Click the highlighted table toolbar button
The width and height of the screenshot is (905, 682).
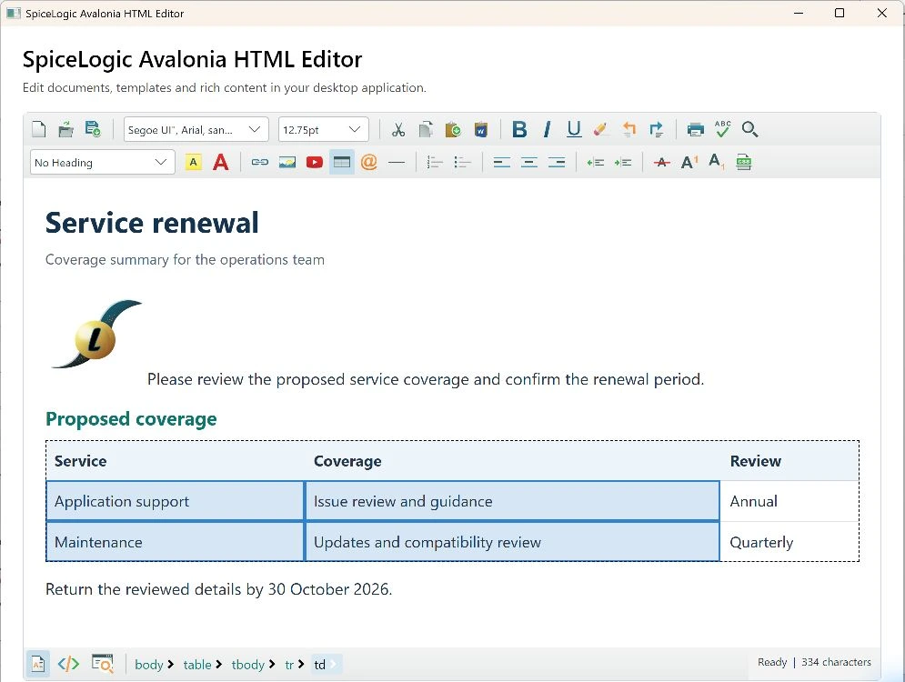[342, 162]
